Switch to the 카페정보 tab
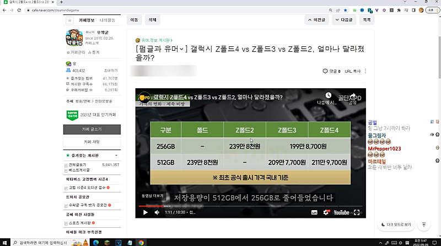This screenshot has height=246, width=441. [87, 20]
